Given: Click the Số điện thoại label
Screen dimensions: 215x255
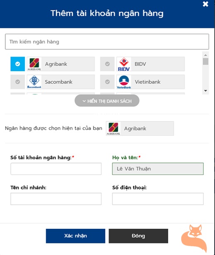Looking at the screenshot, I should coord(129,188).
